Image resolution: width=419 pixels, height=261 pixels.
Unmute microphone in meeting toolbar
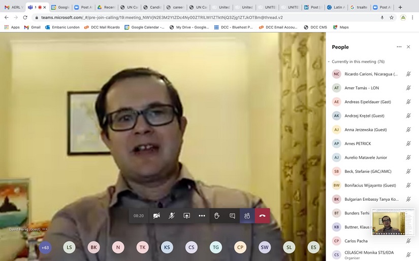coord(172,216)
